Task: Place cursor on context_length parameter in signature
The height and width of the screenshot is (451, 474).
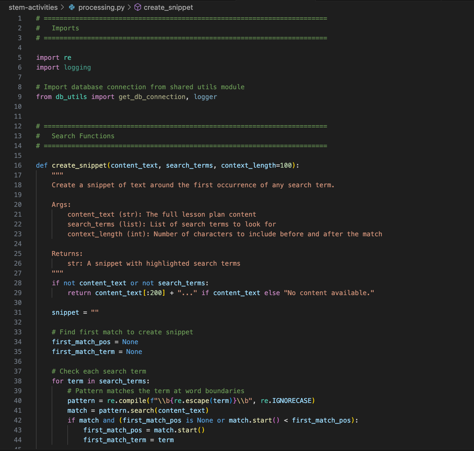Action: [248, 165]
